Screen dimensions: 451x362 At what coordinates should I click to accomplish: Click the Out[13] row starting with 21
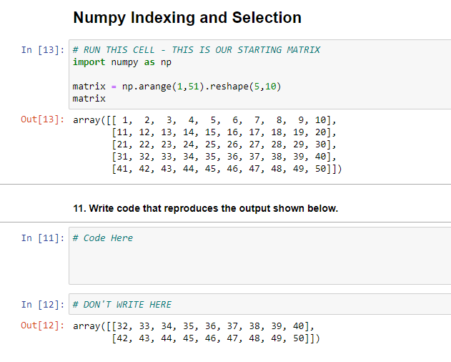(x=224, y=145)
